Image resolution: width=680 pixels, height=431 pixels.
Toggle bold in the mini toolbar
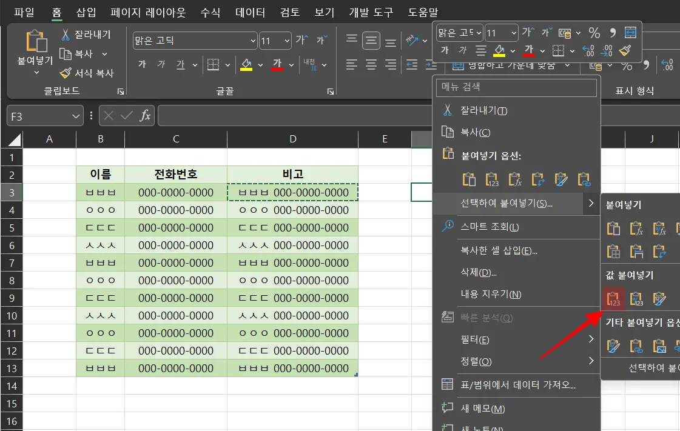pyautogui.click(x=445, y=51)
